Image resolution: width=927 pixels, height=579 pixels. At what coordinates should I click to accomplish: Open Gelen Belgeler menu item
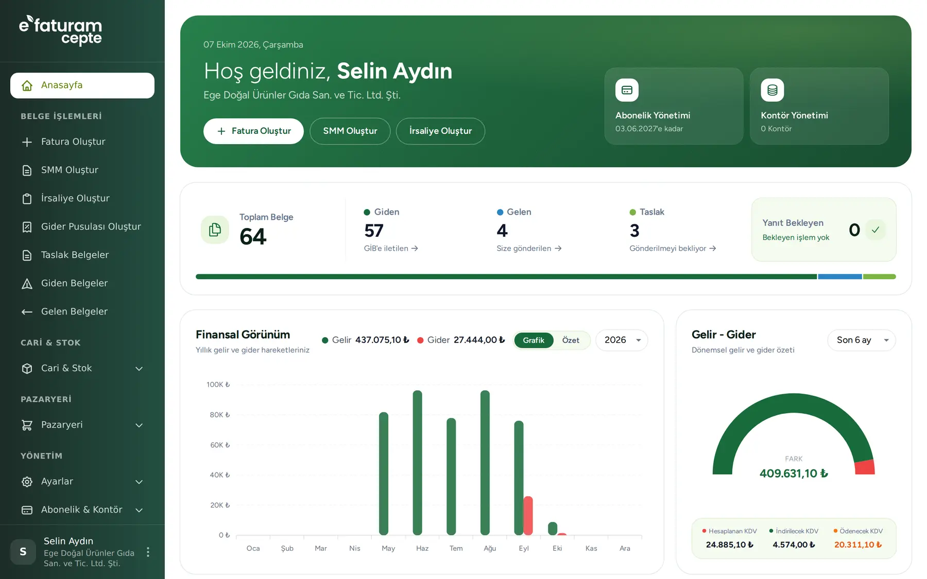pos(82,312)
